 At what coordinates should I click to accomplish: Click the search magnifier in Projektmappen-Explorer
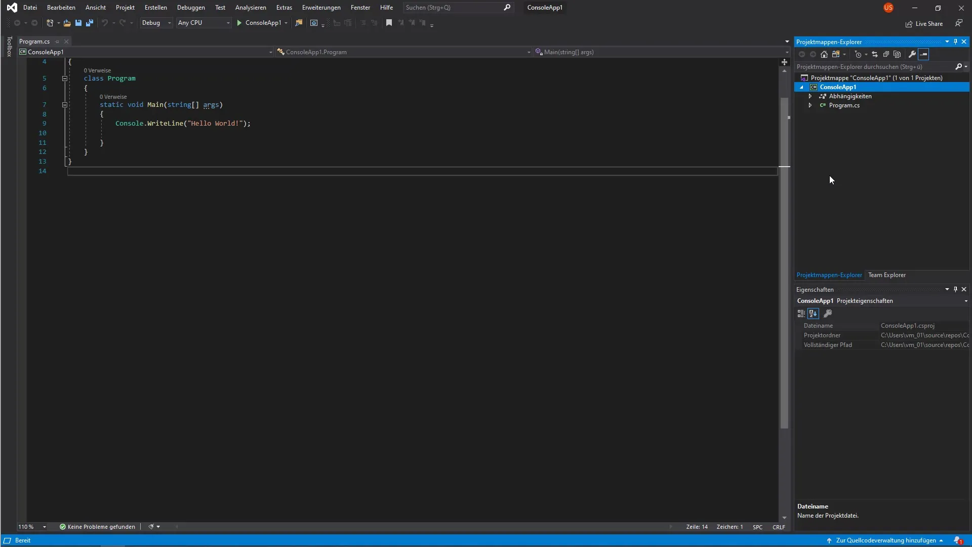(x=958, y=66)
